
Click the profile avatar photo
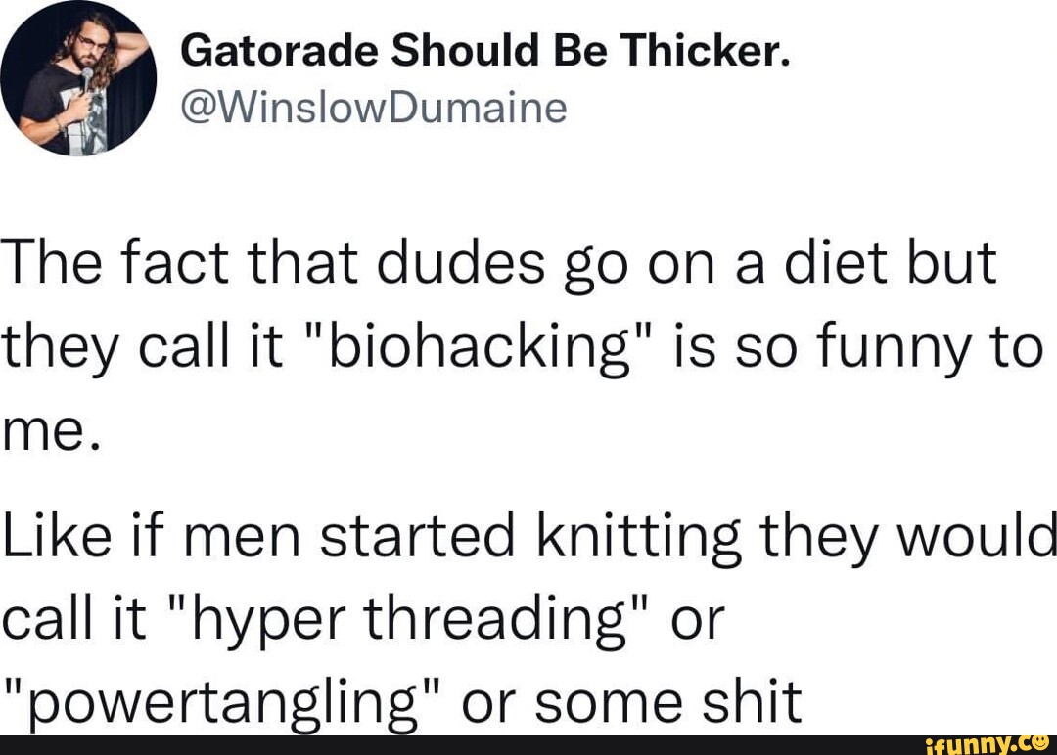tap(78, 78)
